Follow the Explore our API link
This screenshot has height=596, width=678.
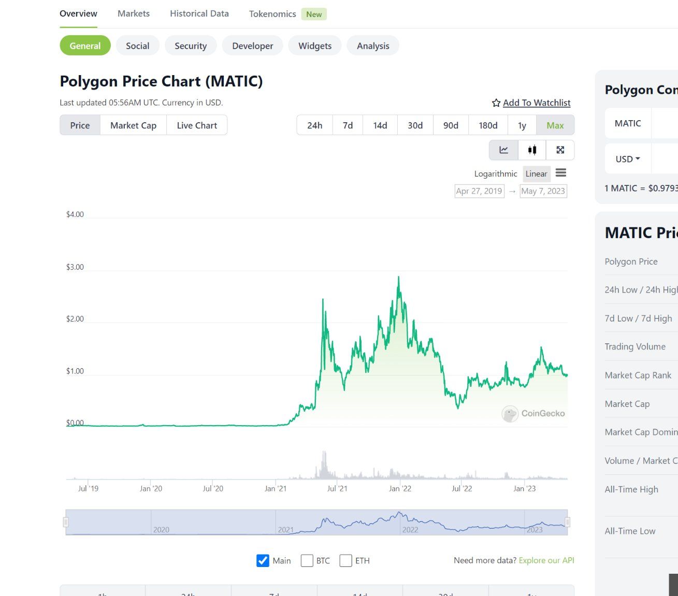[546, 560]
